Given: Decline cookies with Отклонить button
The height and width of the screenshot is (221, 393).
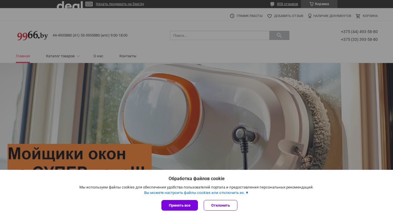Looking at the screenshot, I should coord(220,205).
